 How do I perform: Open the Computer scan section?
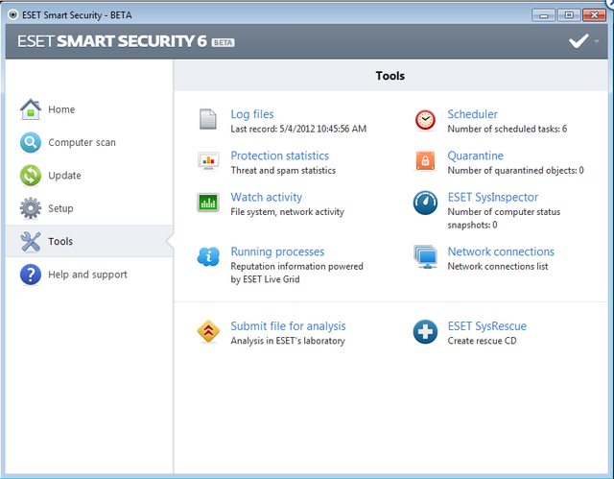(x=82, y=143)
